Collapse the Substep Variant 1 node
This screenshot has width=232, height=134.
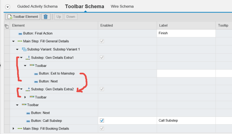(17, 49)
